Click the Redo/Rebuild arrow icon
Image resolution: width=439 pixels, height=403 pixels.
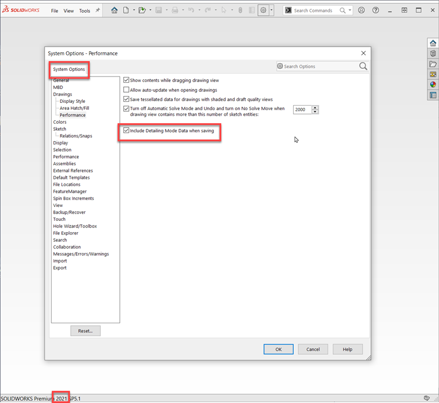208,10
